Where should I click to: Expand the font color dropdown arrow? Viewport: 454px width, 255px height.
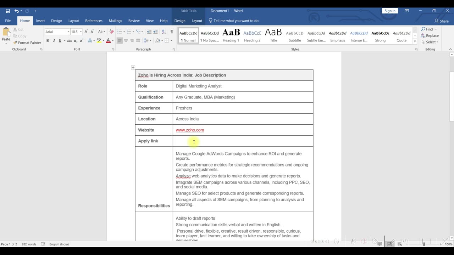112,41
